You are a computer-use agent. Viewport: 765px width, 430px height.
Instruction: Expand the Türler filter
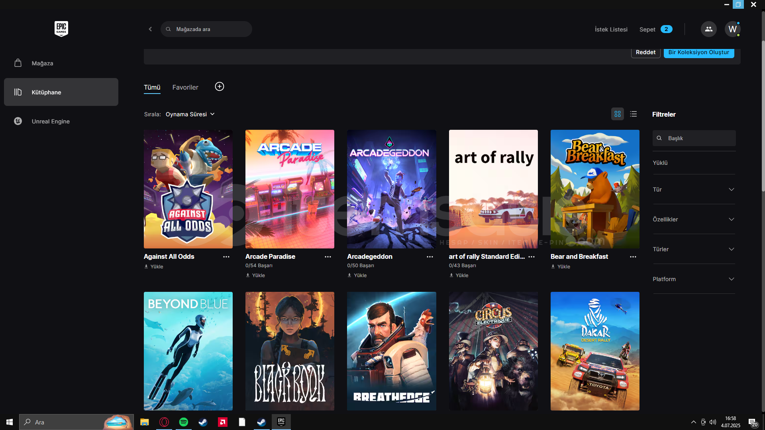694,249
